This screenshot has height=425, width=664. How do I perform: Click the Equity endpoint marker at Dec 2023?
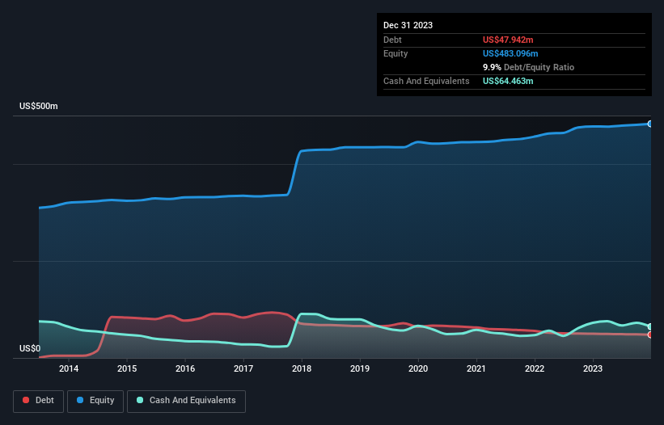[650, 124]
